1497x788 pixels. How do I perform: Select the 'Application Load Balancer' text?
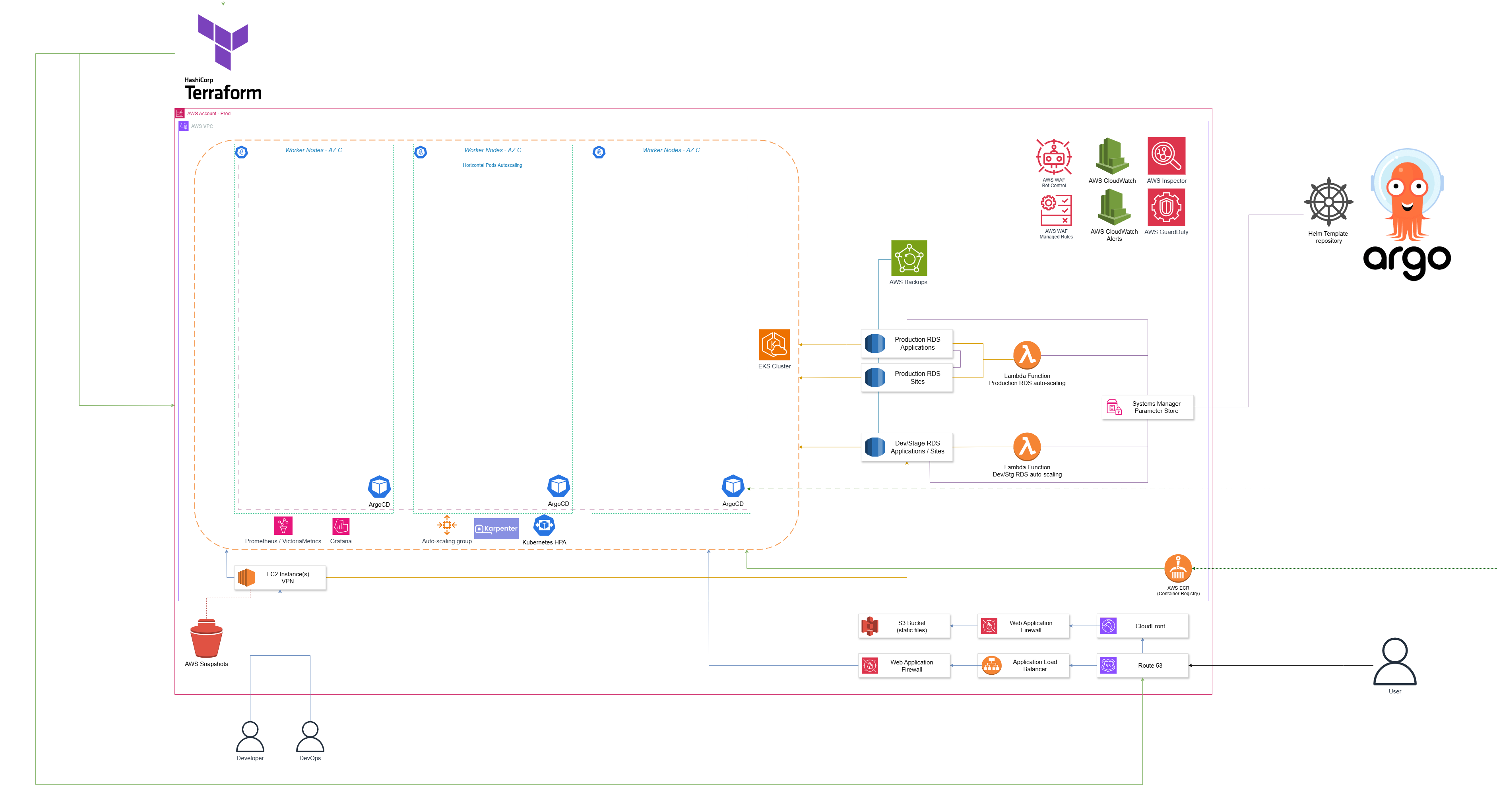click(1035, 665)
